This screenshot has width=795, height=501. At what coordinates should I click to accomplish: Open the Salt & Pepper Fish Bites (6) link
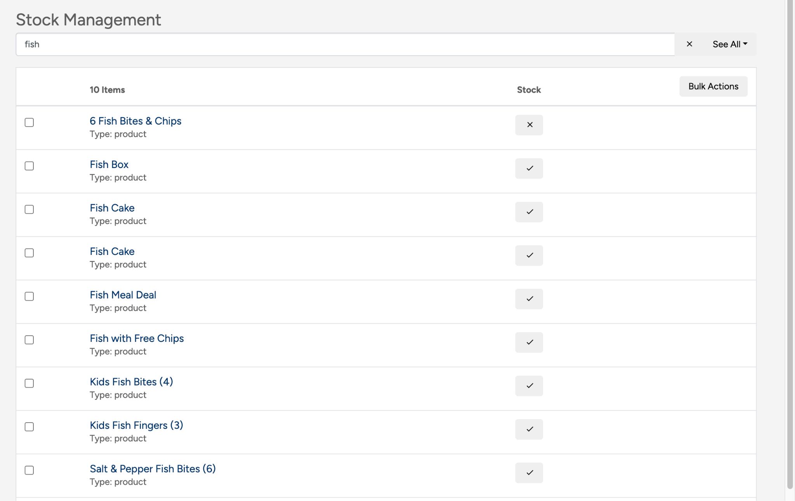click(153, 469)
